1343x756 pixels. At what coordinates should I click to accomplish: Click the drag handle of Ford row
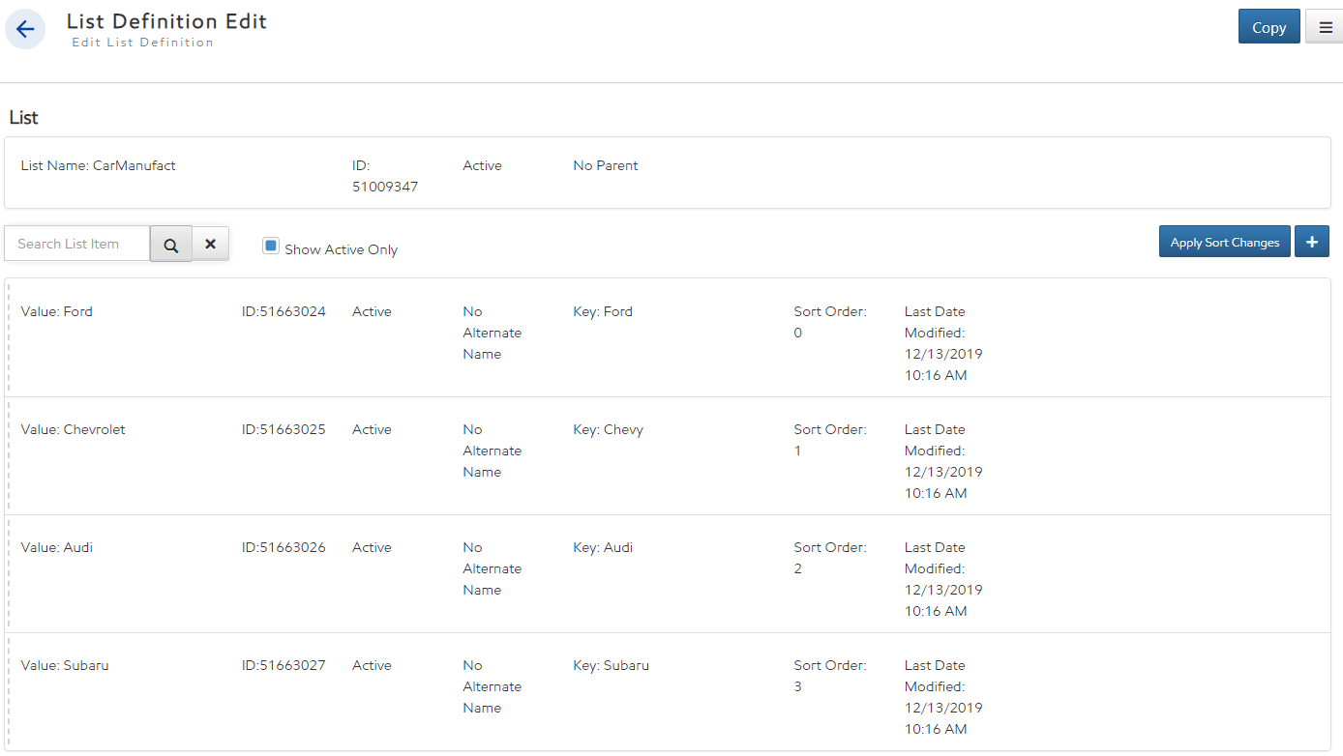9,338
